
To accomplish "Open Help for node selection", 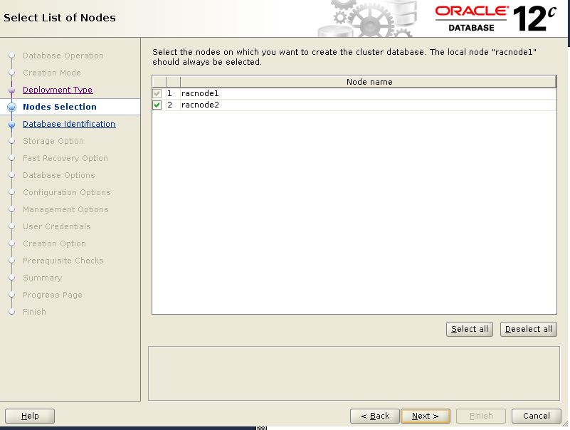I will point(30,416).
